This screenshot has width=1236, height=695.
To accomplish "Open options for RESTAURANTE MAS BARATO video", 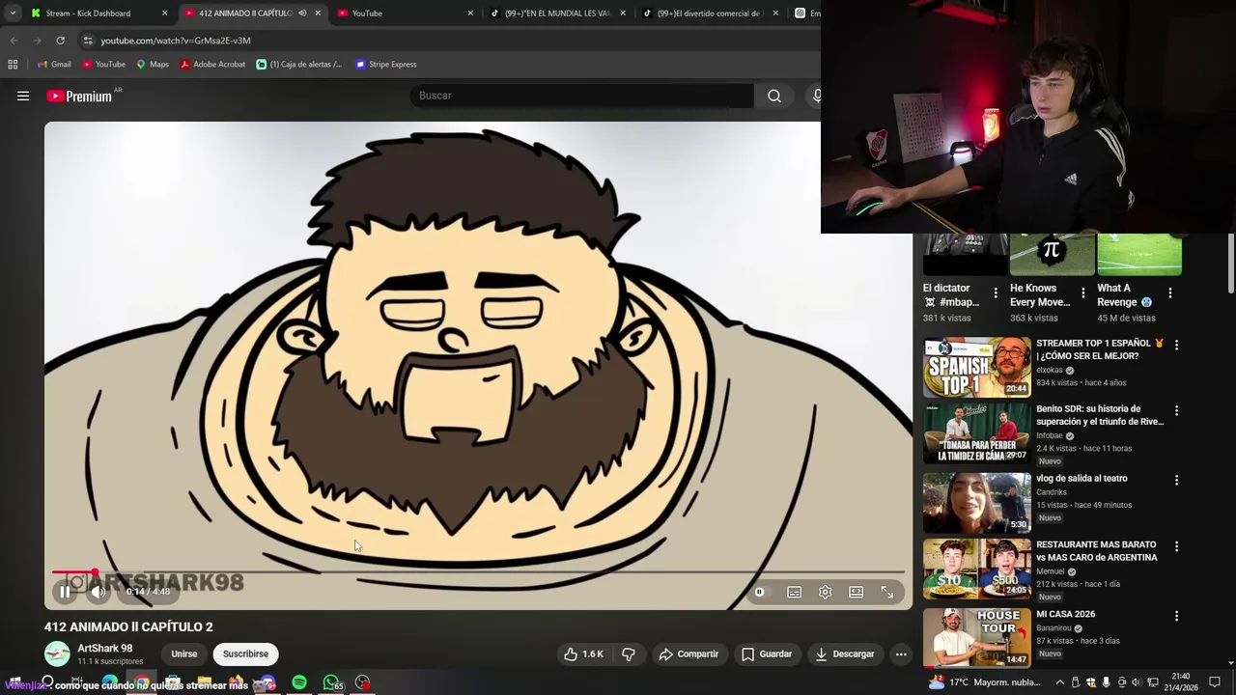I will point(1176,546).
